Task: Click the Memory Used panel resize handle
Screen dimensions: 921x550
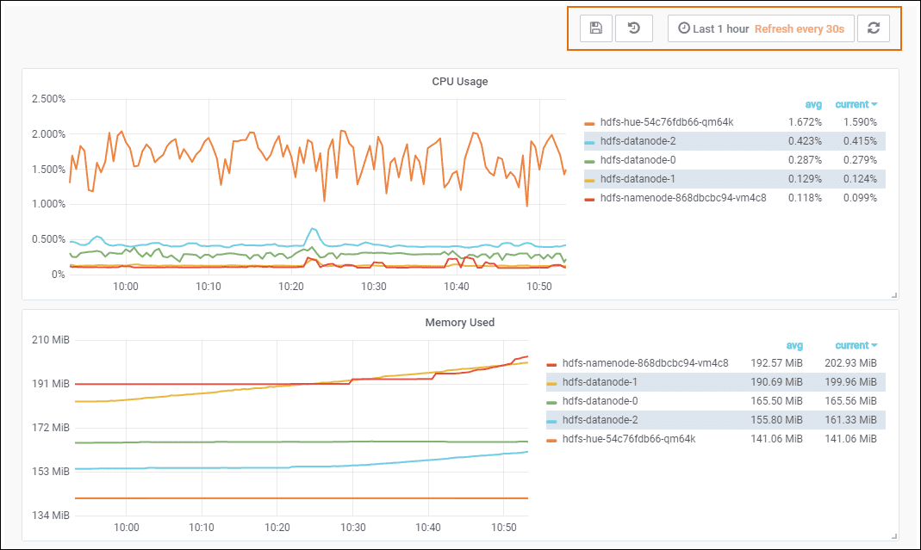Action: tap(894, 536)
